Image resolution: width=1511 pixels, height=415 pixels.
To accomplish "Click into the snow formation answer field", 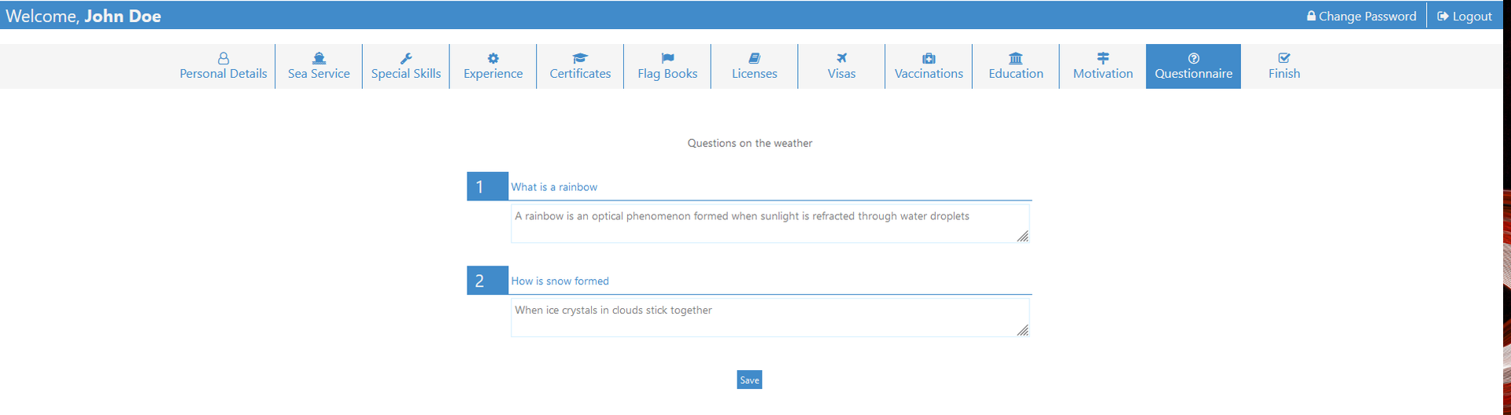I will [x=770, y=318].
